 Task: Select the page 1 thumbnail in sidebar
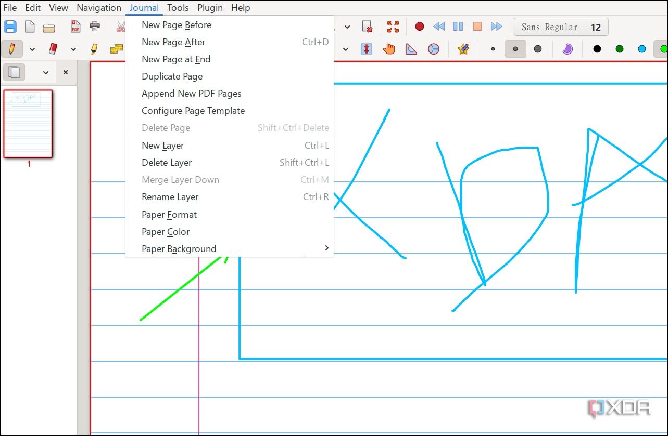[x=28, y=124]
